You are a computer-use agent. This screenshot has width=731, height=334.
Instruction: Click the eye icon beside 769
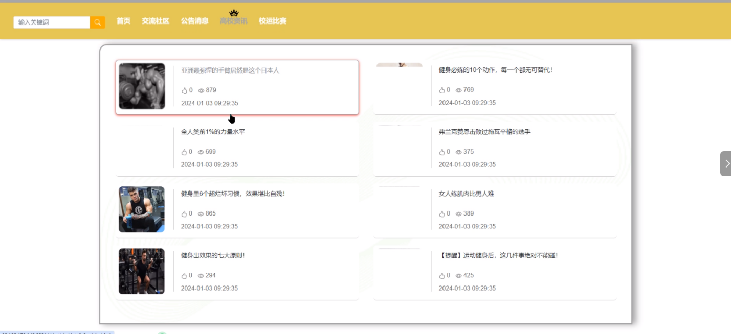click(459, 90)
